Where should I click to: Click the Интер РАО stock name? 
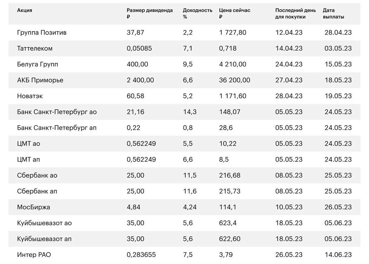tap(36, 255)
